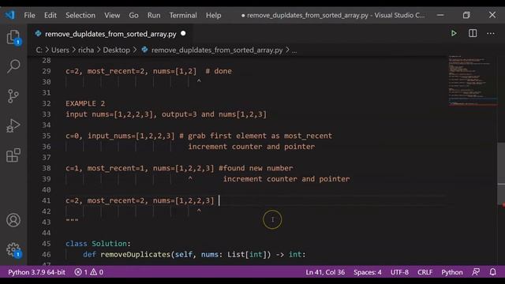
Task: Open the Extensions view icon
Action: (13, 155)
